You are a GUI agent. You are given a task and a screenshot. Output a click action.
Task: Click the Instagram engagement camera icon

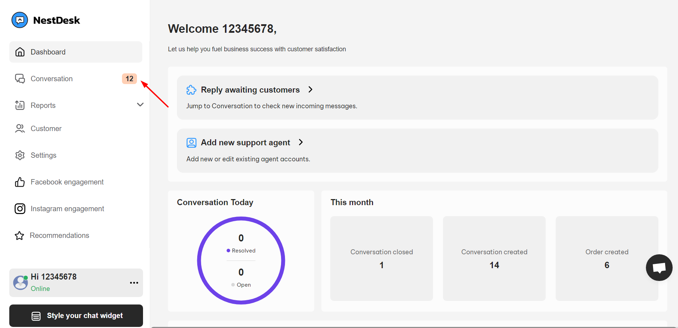pos(20,209)
